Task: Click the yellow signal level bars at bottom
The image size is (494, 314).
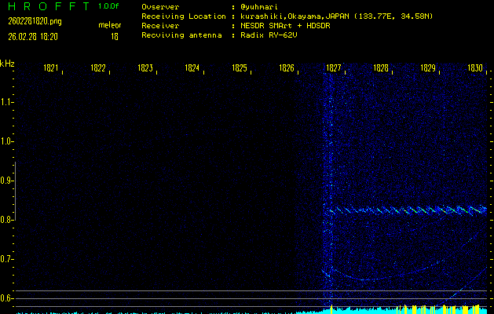Action: [408, 309]
